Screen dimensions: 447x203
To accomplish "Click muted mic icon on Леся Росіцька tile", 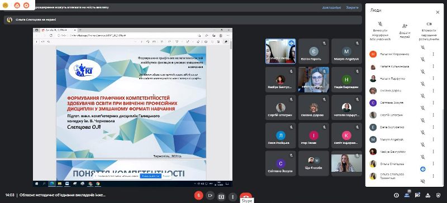I will [291, 127].
